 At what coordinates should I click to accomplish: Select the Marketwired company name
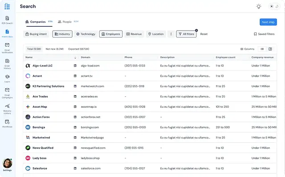(x=41, y=138)
